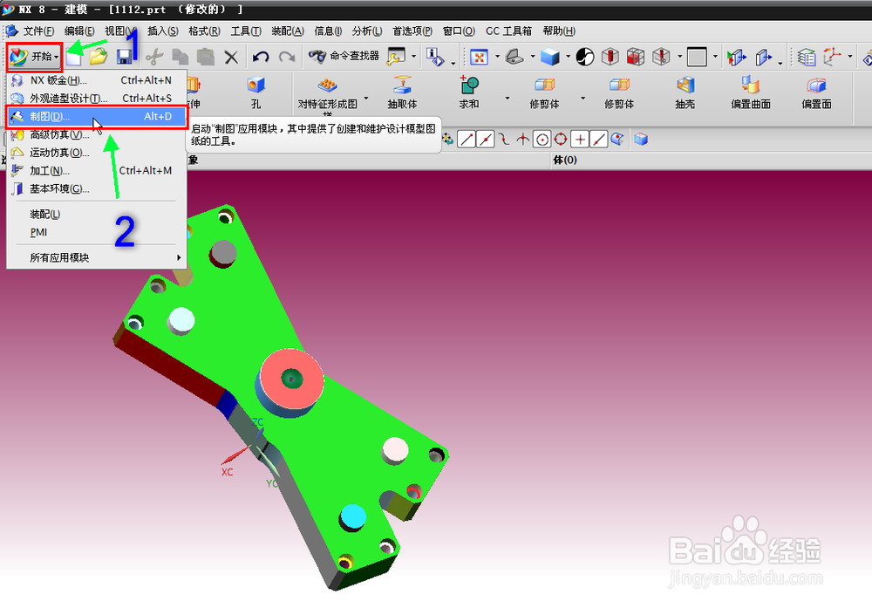
Task: Click the red shaded box clip section icon
Action: [x=635, y=57]
